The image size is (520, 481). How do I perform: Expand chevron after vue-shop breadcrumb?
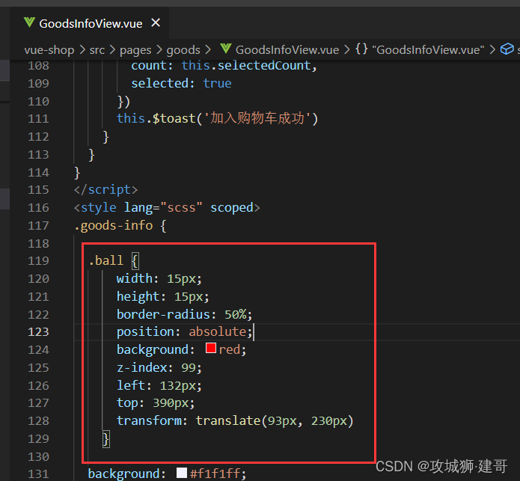[x=82, y=50]
